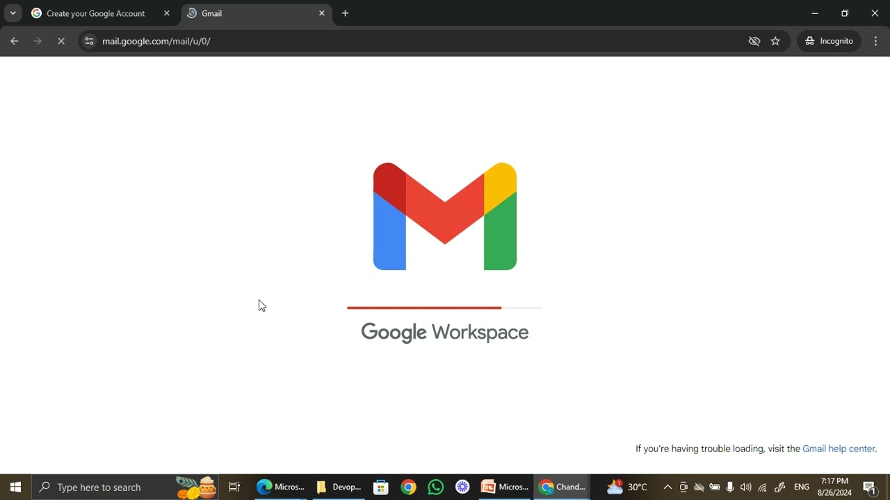Open battery power status icon

tap(714, 487)
